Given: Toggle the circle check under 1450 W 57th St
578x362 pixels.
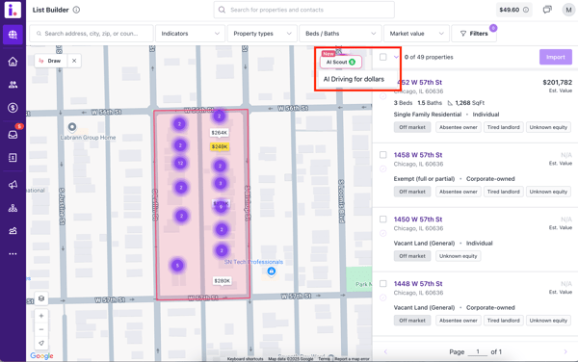Looking at the screenshot, I should click(383, 233).
